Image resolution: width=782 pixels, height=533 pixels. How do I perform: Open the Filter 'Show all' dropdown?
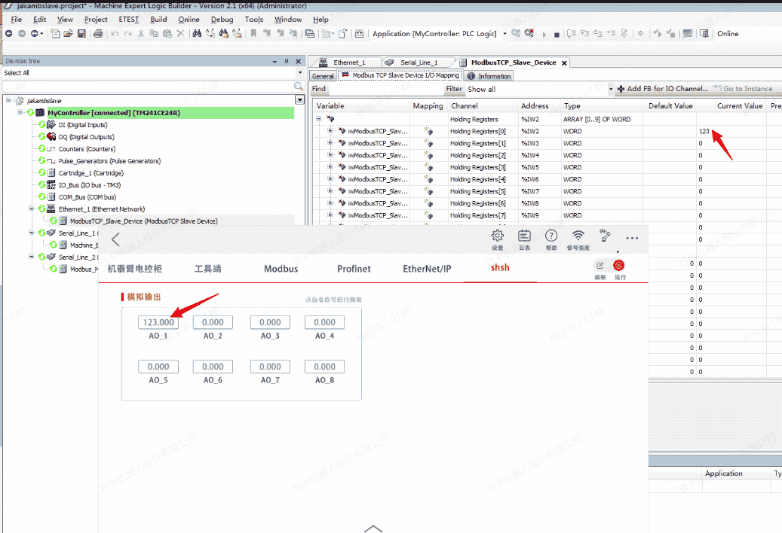point(611,89)
